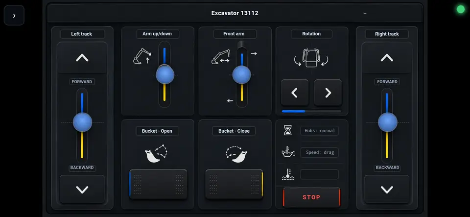Click the cabin rotation icon
Viewport: 470px width, 217px height.
point(311,58)
